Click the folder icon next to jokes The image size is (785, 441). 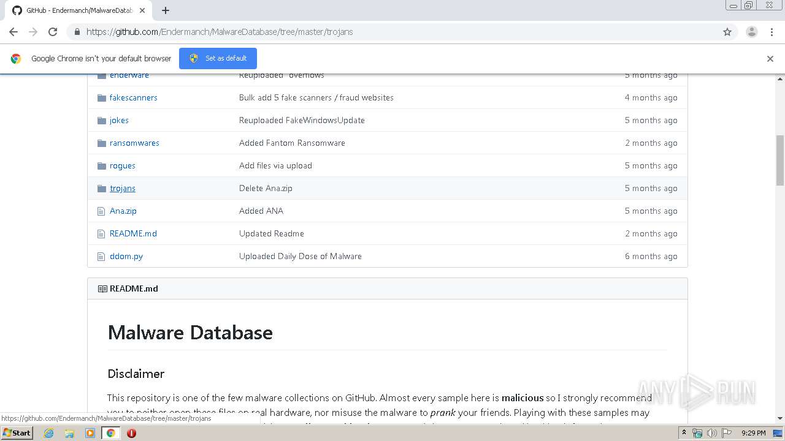click(x=102, y=121)
